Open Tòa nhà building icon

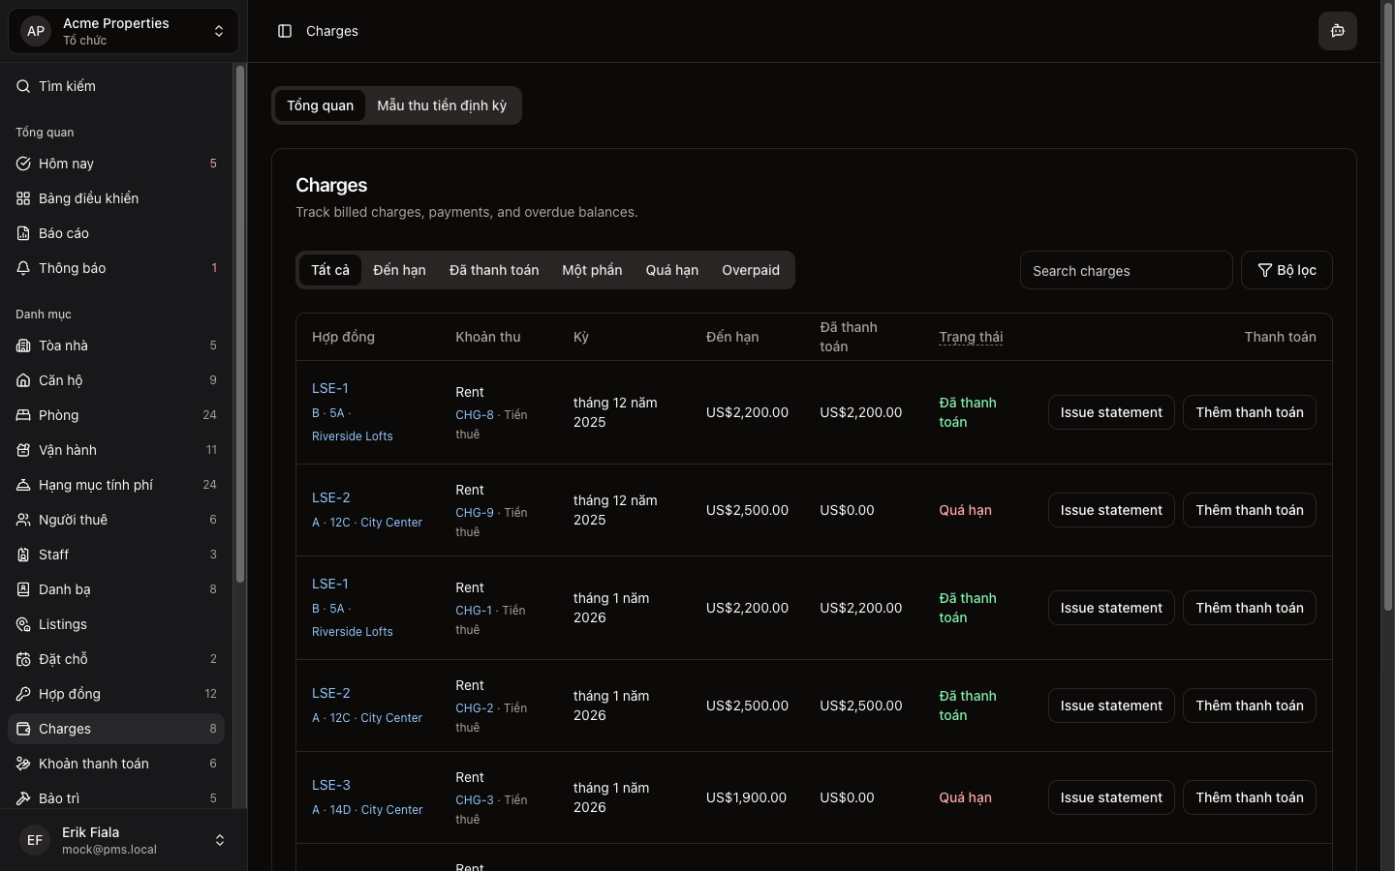[x=23, y=345]
